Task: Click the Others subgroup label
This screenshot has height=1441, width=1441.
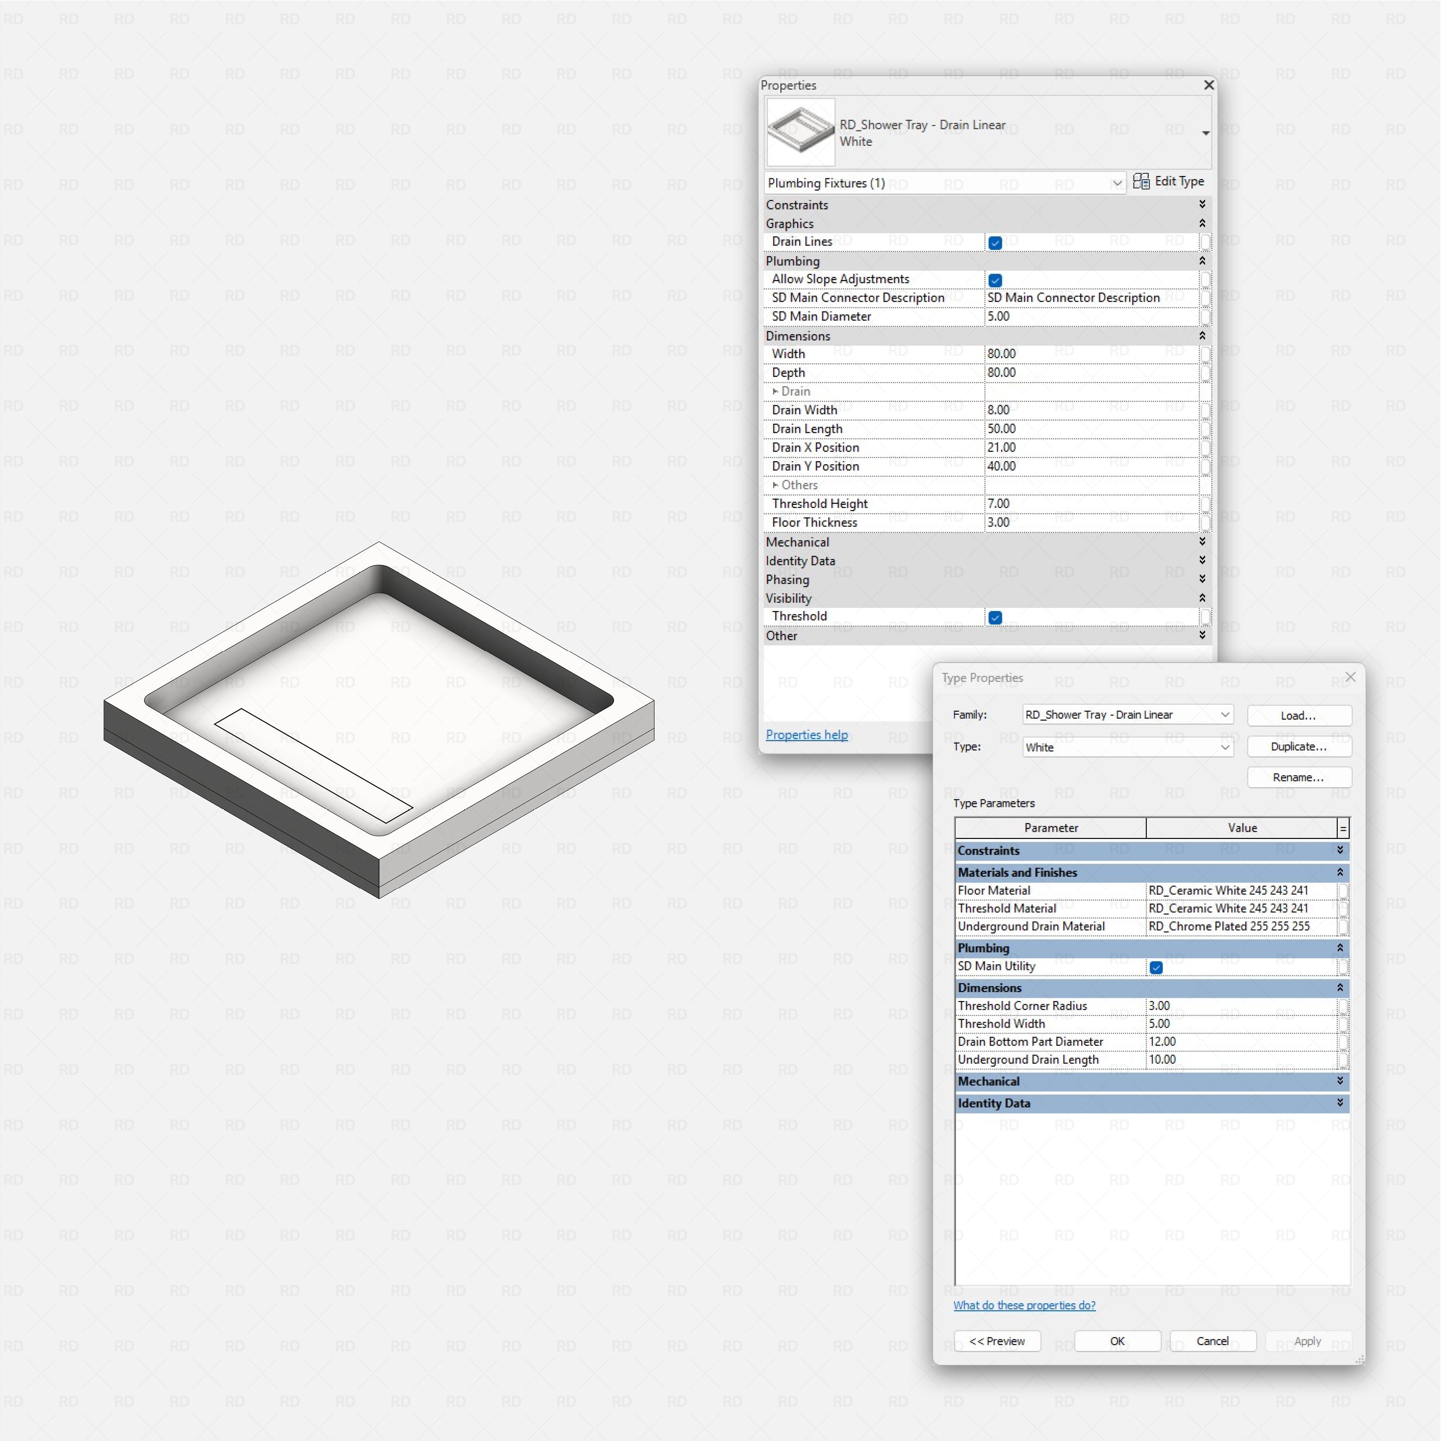Action: 799,485
